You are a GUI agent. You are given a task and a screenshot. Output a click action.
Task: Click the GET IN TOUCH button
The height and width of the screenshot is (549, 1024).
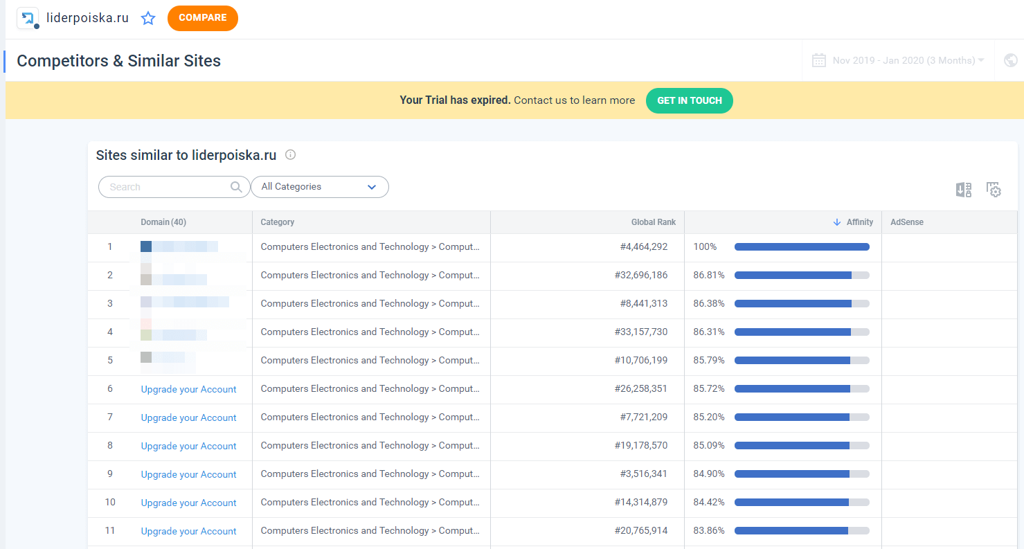[690, 100]
